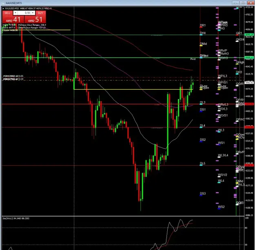
Task: Click the DMid level label
Action: (x=203, y=44)
